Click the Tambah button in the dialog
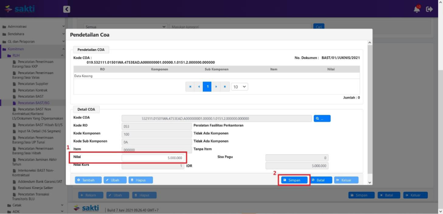443x214 pixels. pyautogui.click(x=88, y=180)
